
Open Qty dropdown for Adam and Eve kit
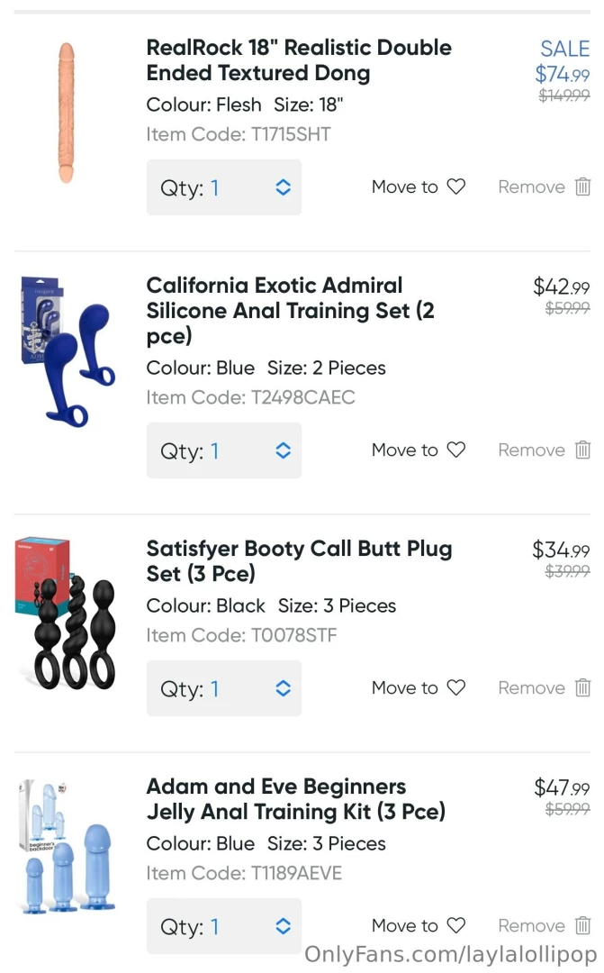pos(224,926)
